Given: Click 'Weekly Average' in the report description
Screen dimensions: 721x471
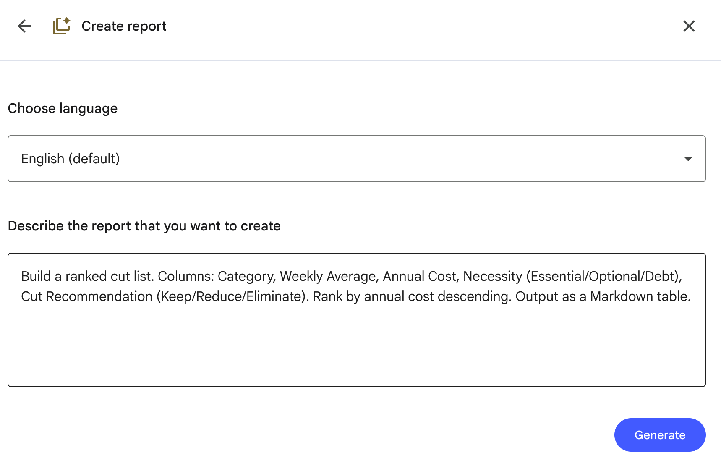Looking at the screenshot, I should pos(328,276).
